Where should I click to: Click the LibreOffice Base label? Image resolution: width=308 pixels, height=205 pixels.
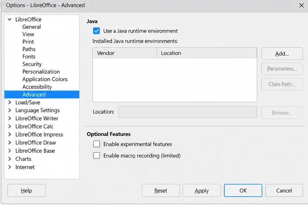coord(35,151)
